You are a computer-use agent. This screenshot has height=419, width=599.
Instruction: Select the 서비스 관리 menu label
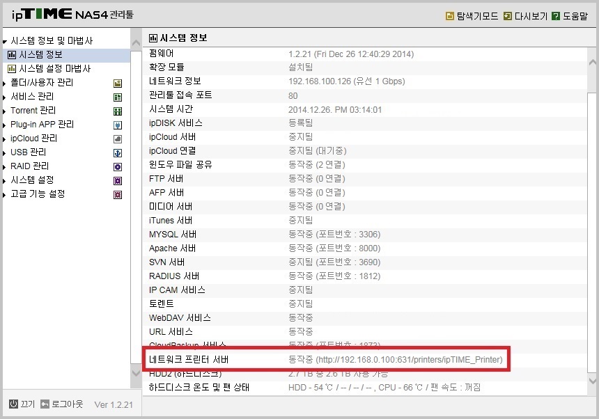pyautogui.click(x=32, y=97)
